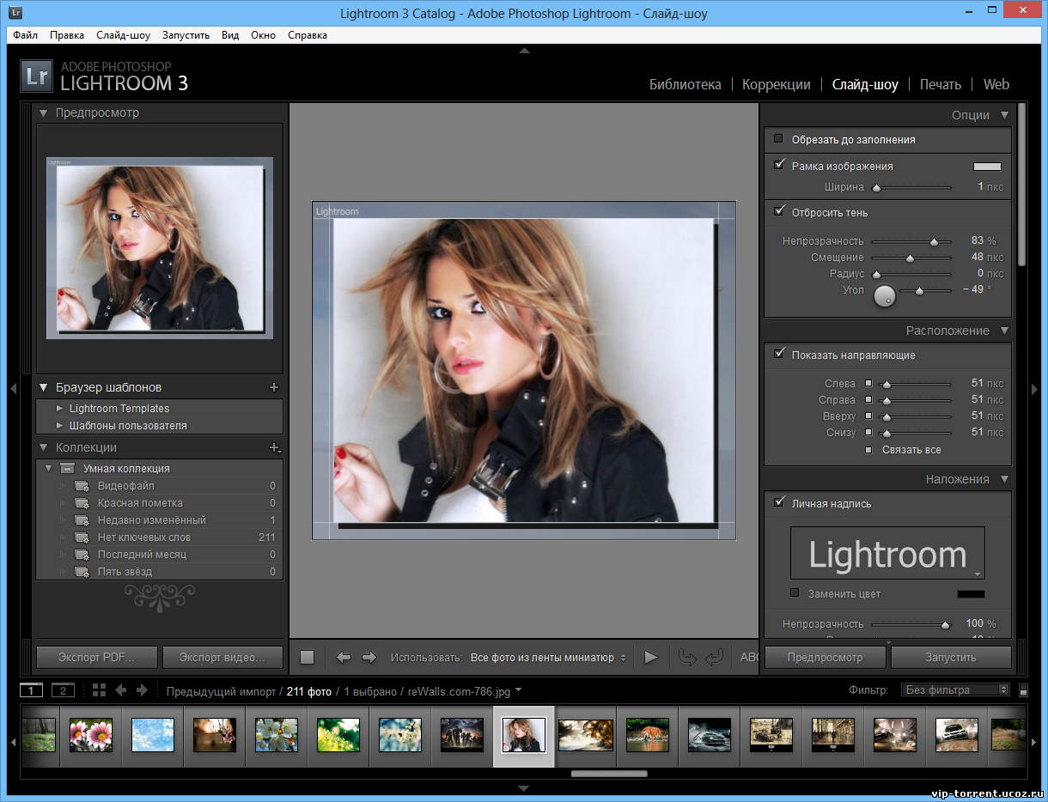Viewport: 1048px width, 802px height.
Task: Click Умная коллекция set icon
Action: tap(68, 469)
